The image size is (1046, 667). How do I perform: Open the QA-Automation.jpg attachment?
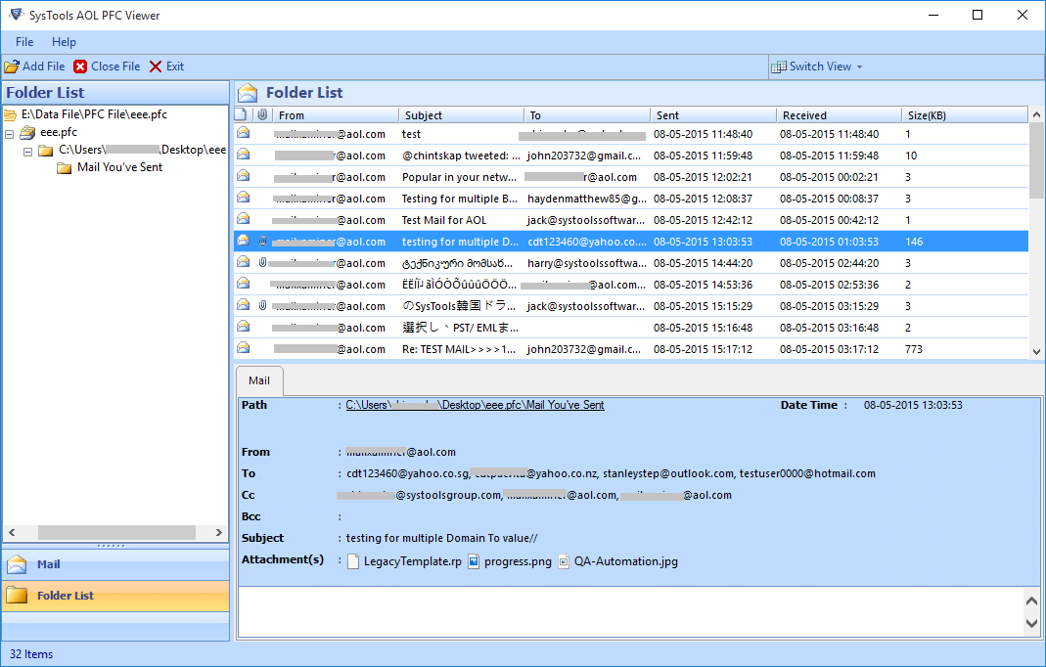click(x=618, y=561)
